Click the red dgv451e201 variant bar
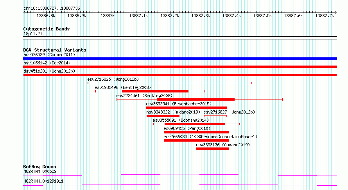Image resolution: width=348 pixels, height=190 pixels. pos(180,75)
